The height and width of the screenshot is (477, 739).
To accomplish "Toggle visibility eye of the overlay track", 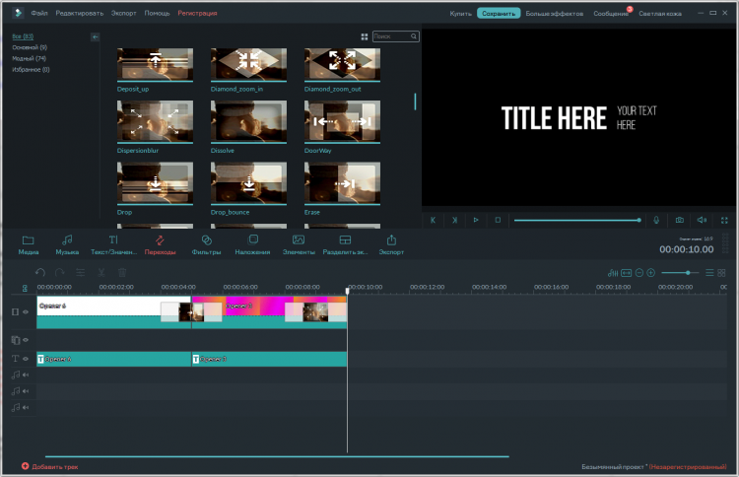I will tap(26, 340).
